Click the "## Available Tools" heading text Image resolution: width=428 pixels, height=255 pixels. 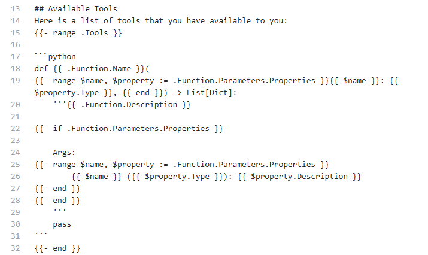click(x=75, y=9)
